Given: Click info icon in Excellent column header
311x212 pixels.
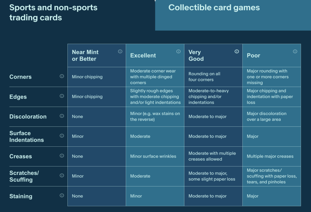Looking at the screenshot, I should click(x=178, y=52).
